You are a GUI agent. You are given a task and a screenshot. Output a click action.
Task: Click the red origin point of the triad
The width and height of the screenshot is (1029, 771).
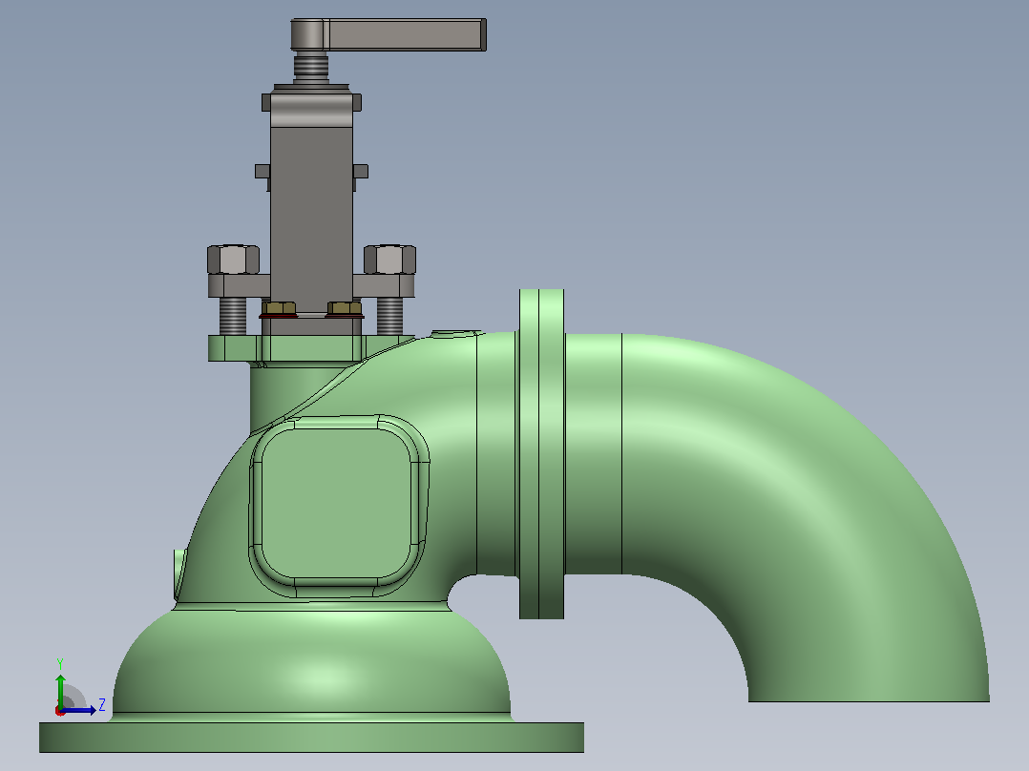pyautogui.click(x=60, y=711)
